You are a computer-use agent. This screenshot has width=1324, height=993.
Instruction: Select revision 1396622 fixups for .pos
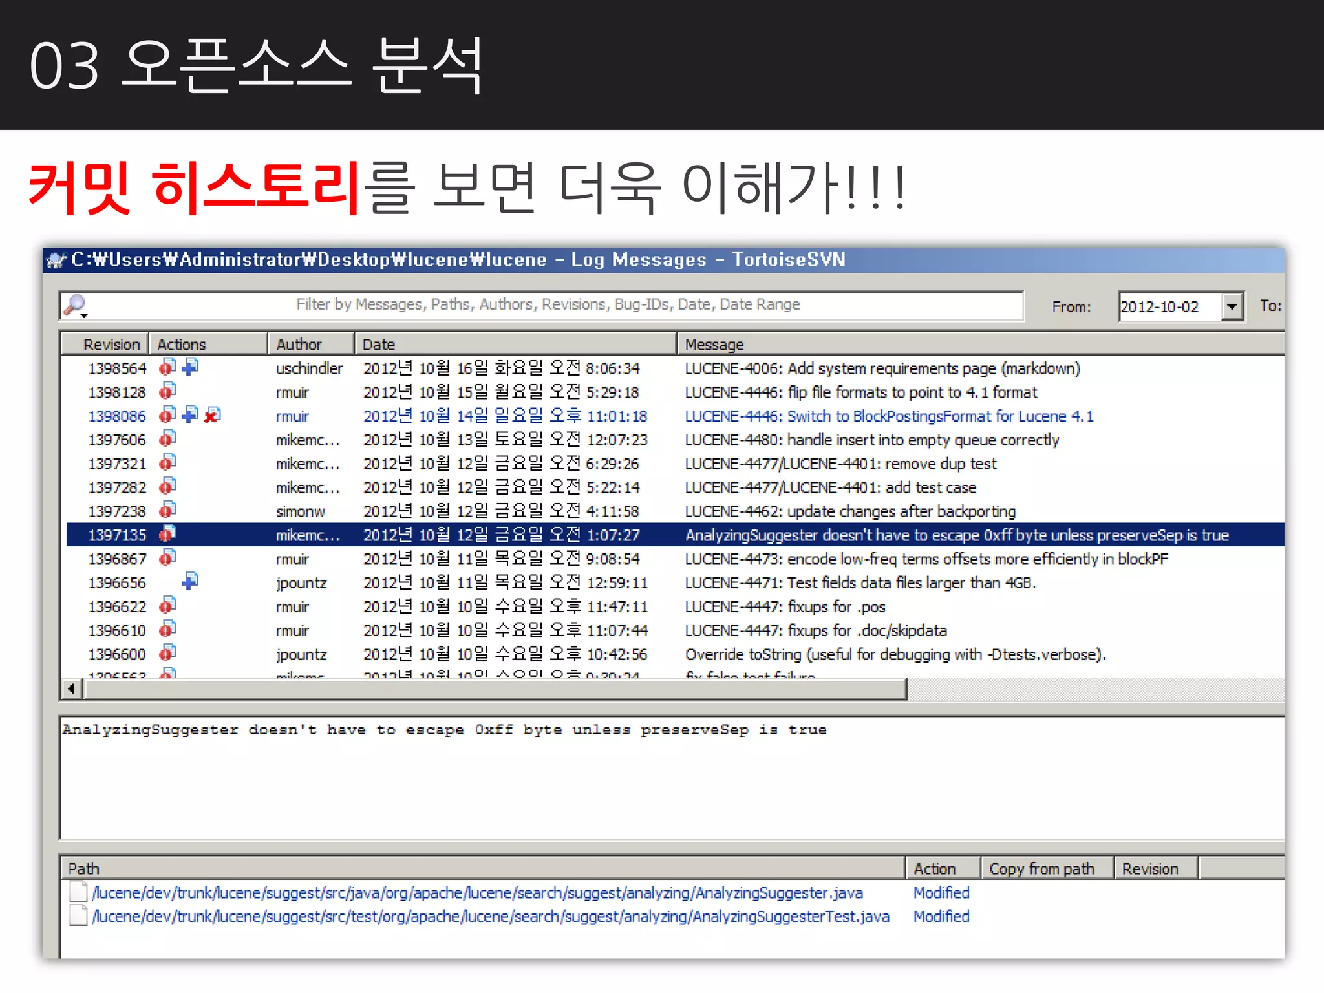point(675,606)
